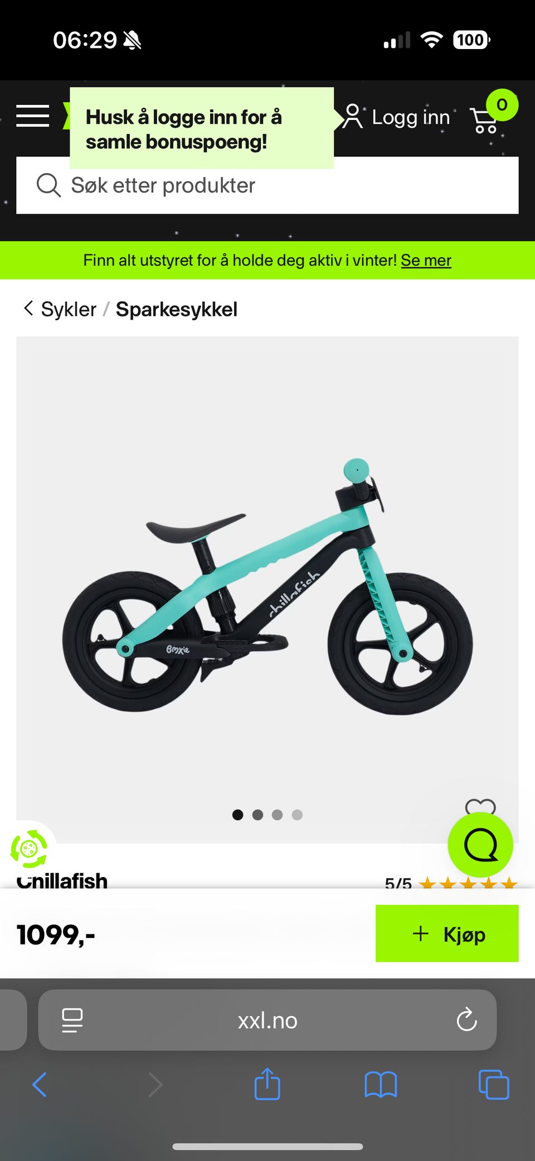Open Safari bookmarks
535x1161 pixels.
[x=381, y=1085]
